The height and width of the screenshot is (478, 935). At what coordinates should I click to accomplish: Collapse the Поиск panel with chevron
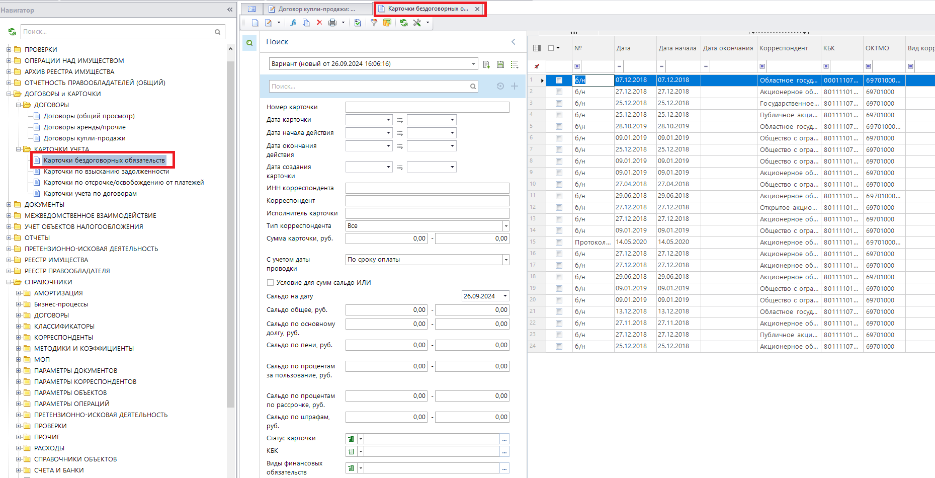pos(514,42)
